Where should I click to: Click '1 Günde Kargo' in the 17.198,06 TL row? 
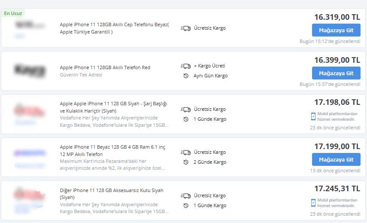[x=210, y=119]
